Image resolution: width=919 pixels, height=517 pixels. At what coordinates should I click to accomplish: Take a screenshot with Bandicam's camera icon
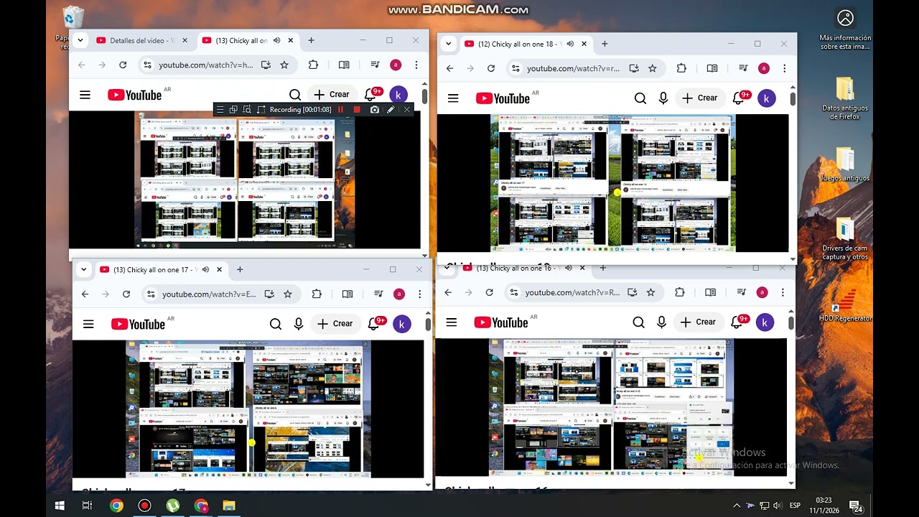[375, 110]
